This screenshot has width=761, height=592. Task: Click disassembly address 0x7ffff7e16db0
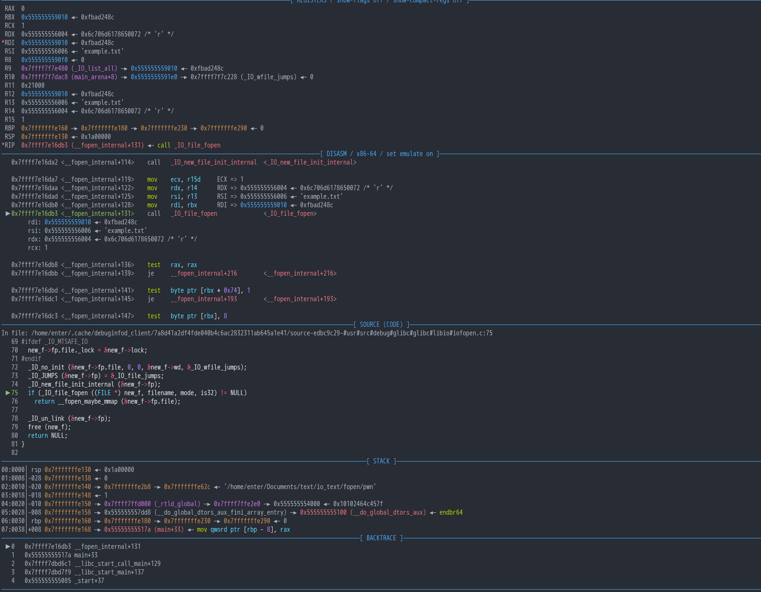pyautogui.click(x=35, y=205)
